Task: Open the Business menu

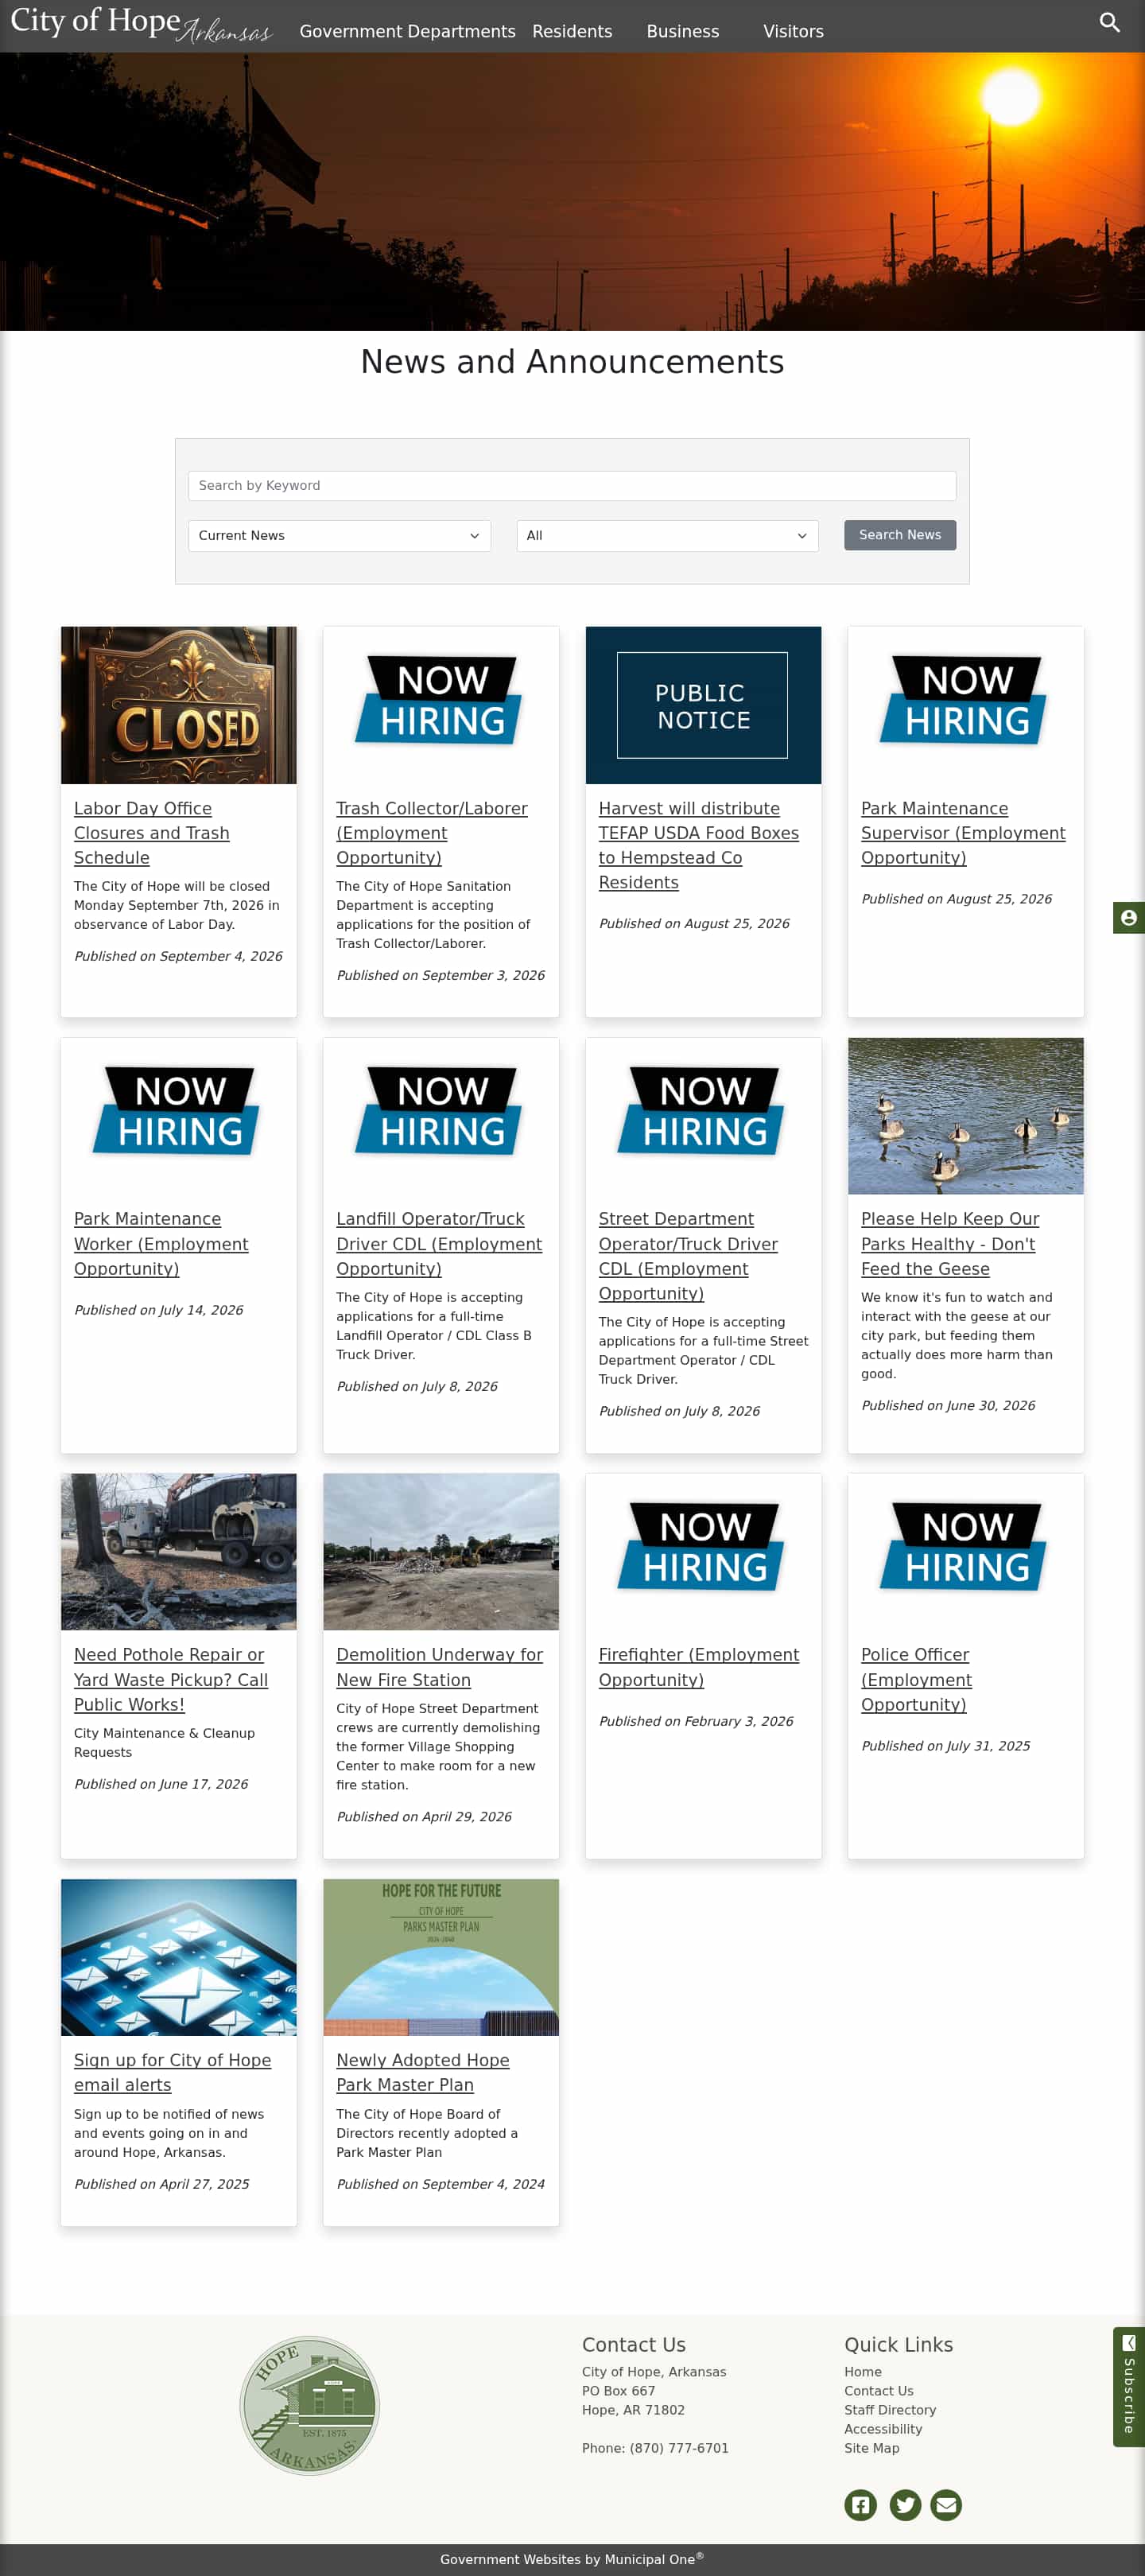Action: pos(683,31)
